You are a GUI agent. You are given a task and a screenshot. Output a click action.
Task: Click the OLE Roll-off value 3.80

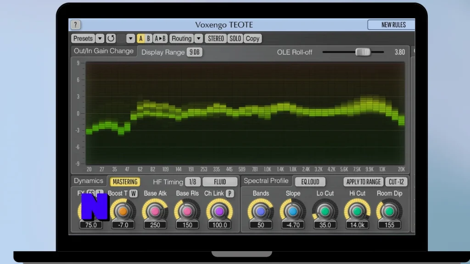click(x=400, y=52)
